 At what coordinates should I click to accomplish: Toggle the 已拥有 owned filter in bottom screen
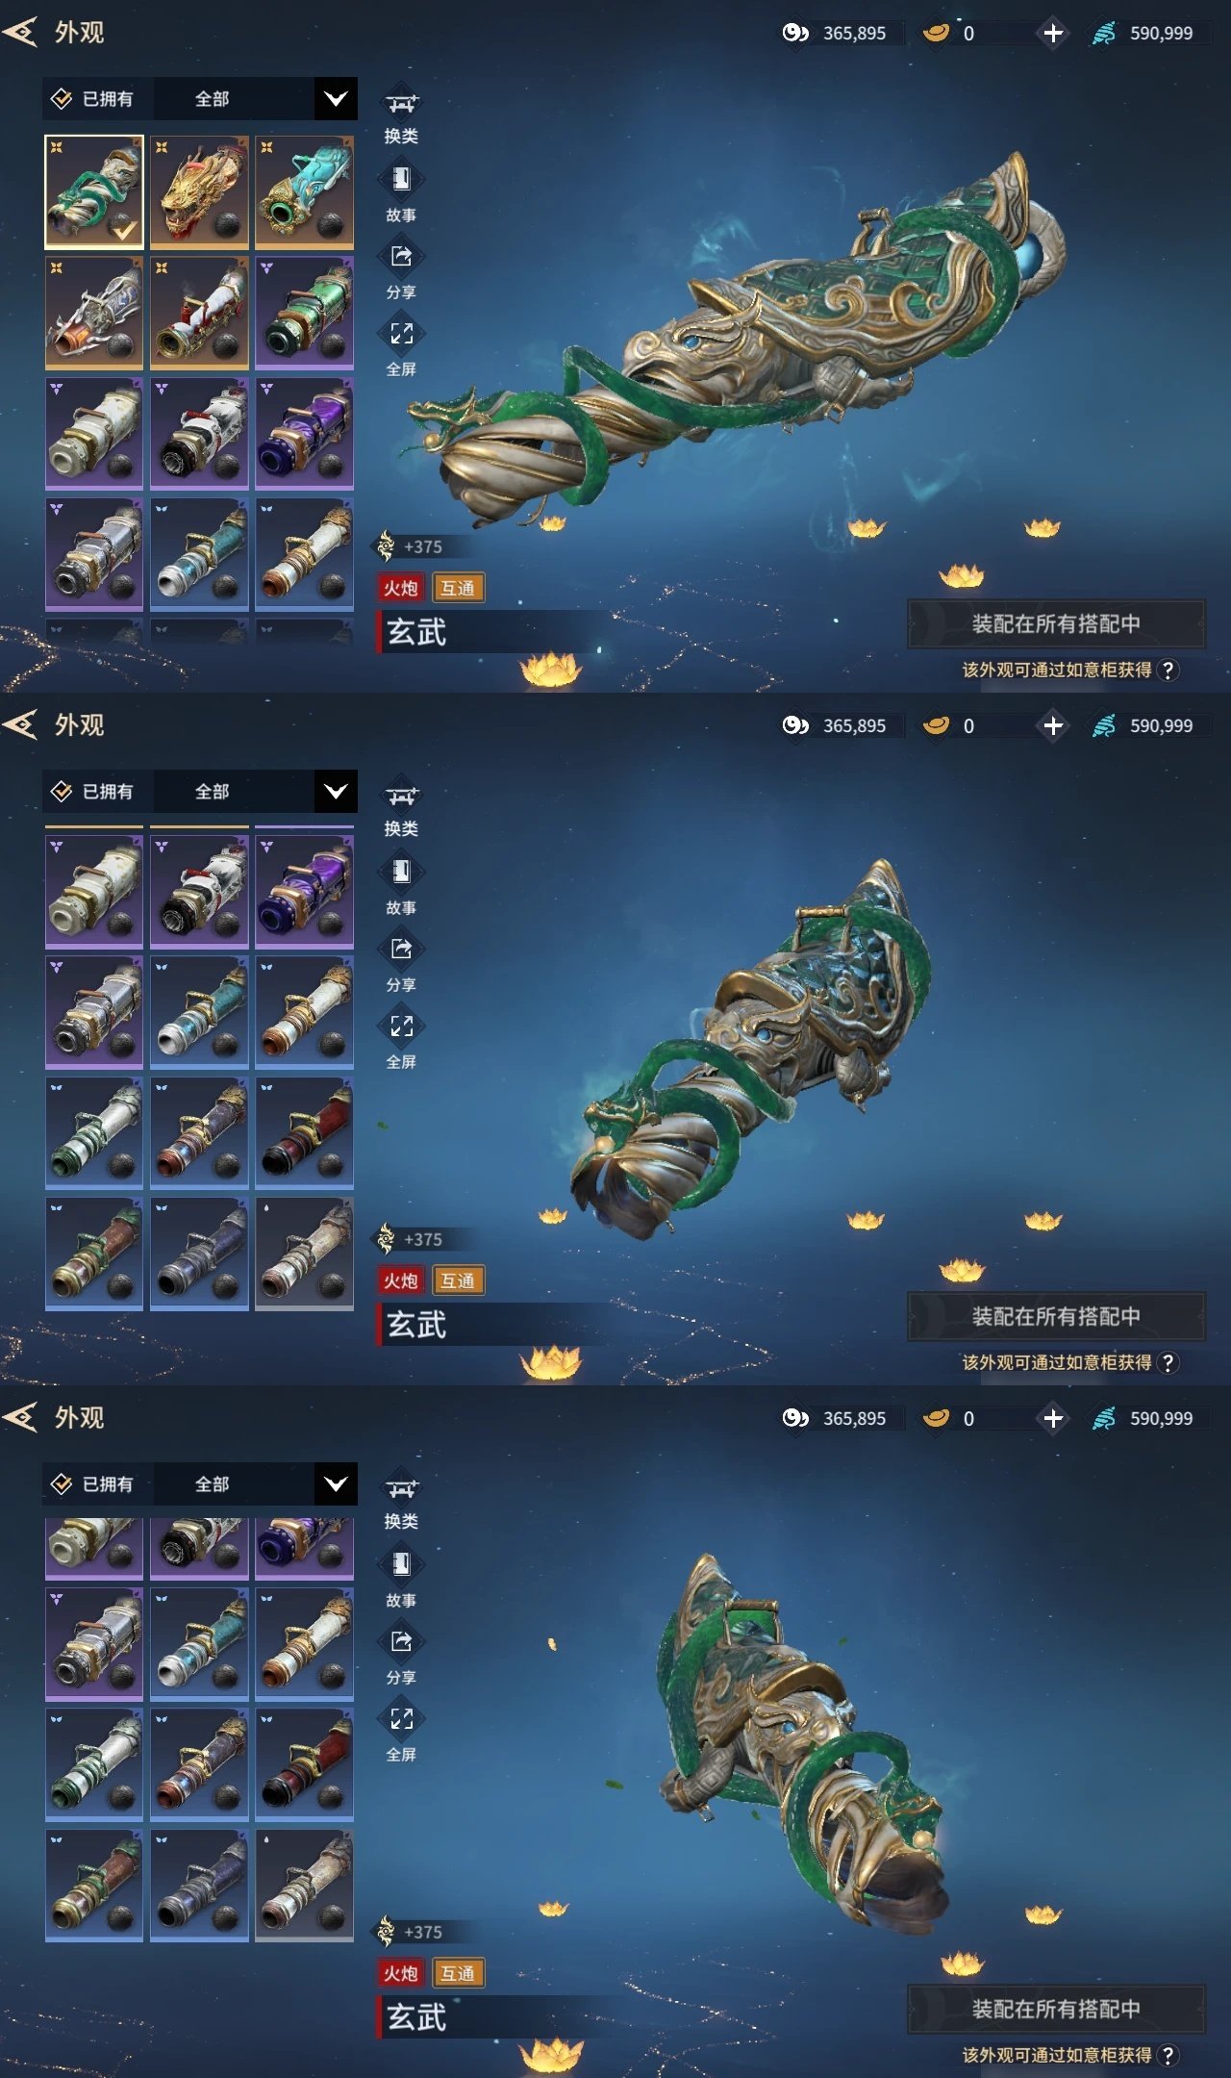pyautogui.click(x=93, y=1483)
